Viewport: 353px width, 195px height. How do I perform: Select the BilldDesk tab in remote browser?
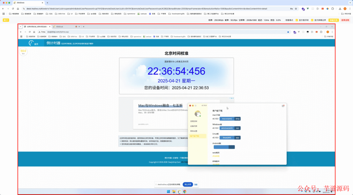[x=67, y=26]
